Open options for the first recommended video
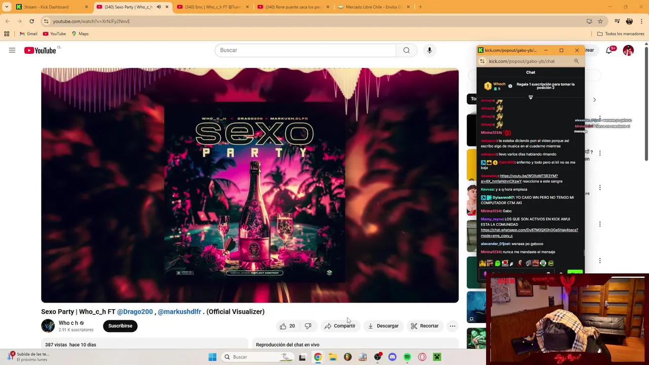Viewport: 649px width, 365px height. 600,117
